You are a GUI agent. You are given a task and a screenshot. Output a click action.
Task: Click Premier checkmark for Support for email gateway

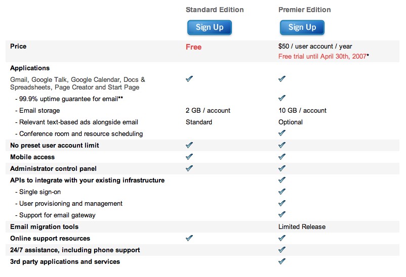pos(282,215)
